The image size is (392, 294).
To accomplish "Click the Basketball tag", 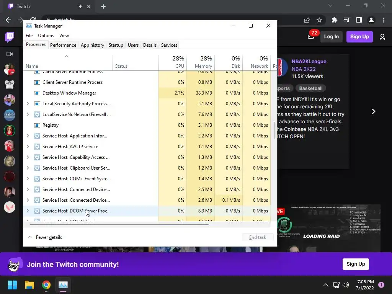I will (x=310, y=88).
